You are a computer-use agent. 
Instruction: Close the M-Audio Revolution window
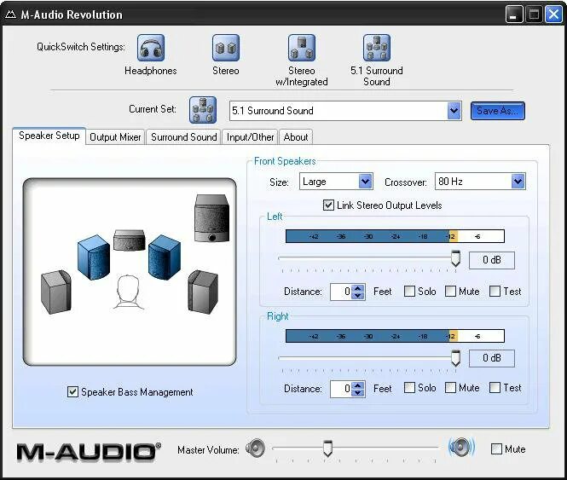tap(553, 14)
